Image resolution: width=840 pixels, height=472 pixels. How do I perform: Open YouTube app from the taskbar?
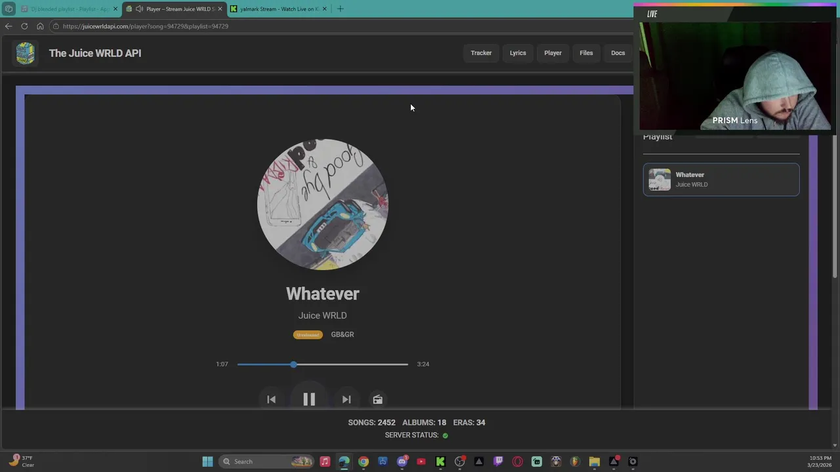pos(421,462)
